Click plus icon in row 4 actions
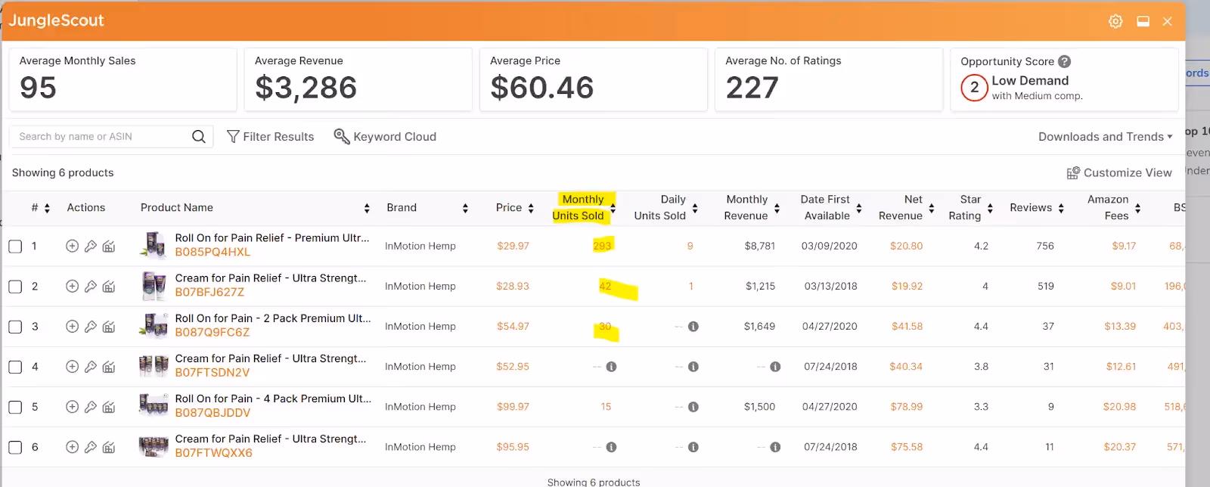1210x487 pixels. [x=72, y=366]
